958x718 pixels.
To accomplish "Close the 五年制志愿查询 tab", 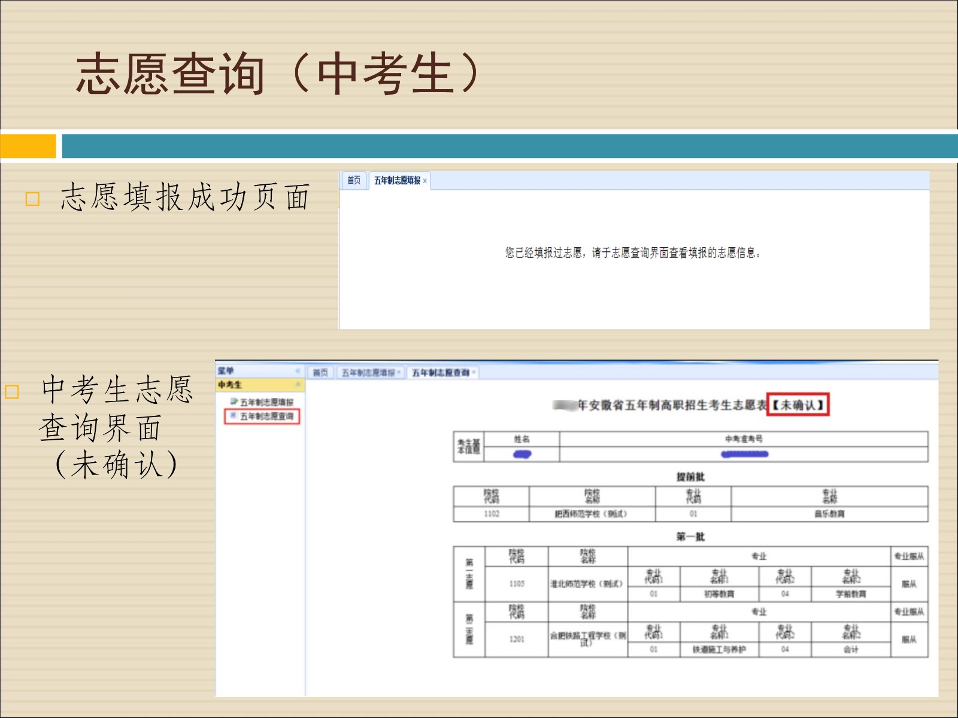I will pos(474,373).
